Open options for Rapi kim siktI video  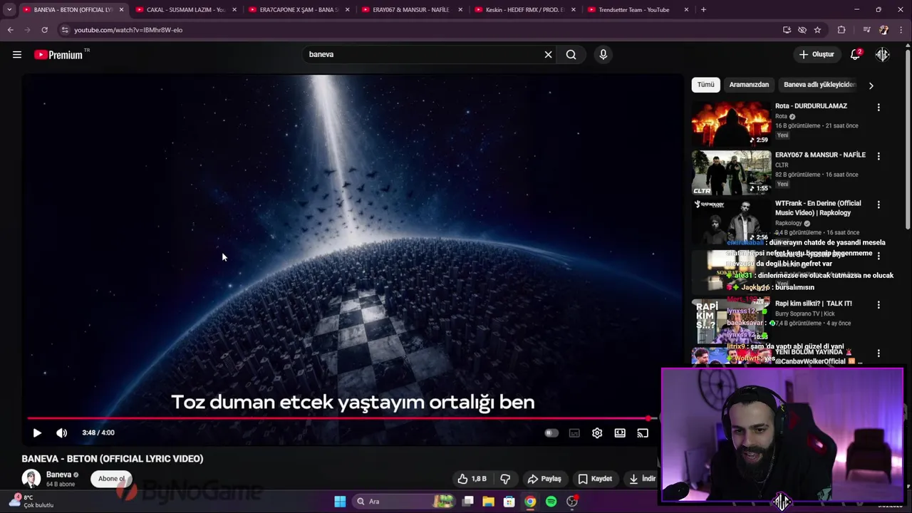click(x=879, y=304)
